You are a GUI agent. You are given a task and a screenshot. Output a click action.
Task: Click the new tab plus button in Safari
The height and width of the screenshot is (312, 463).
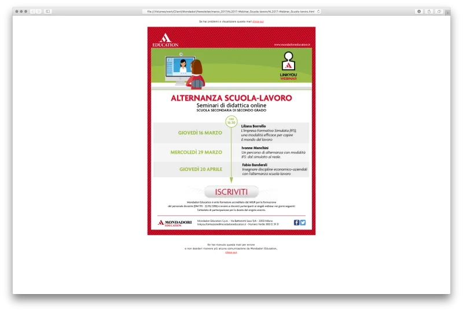click(x=448, y=13)
